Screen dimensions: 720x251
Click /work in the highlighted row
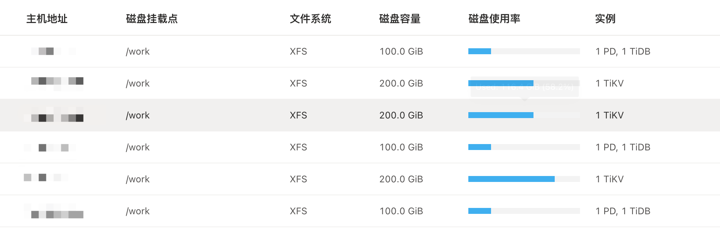pos(138,115)
